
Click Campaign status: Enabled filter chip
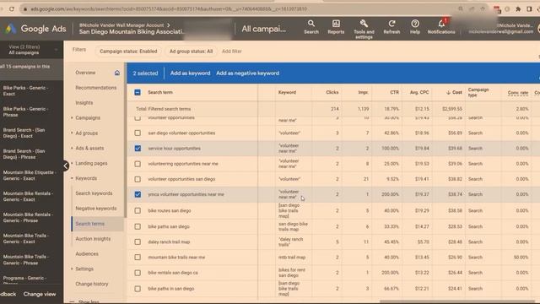point(128,52)
